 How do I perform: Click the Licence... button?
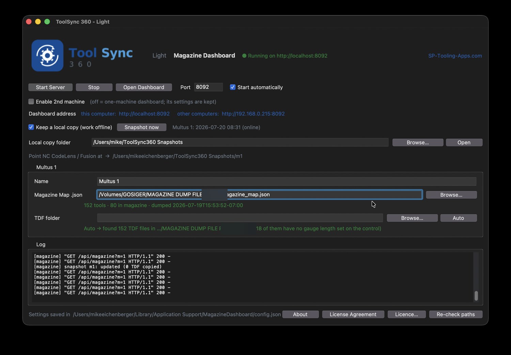[407, 314]
